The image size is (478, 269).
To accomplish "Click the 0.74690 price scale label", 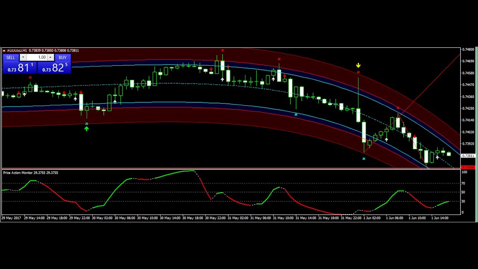I will tap(469, 61).
